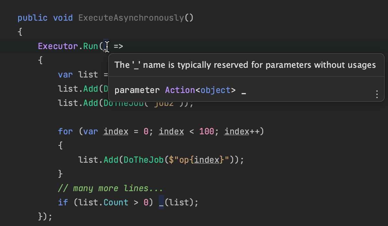
Task: Click the if keyword on list.Count line
Action: (63, 202)
